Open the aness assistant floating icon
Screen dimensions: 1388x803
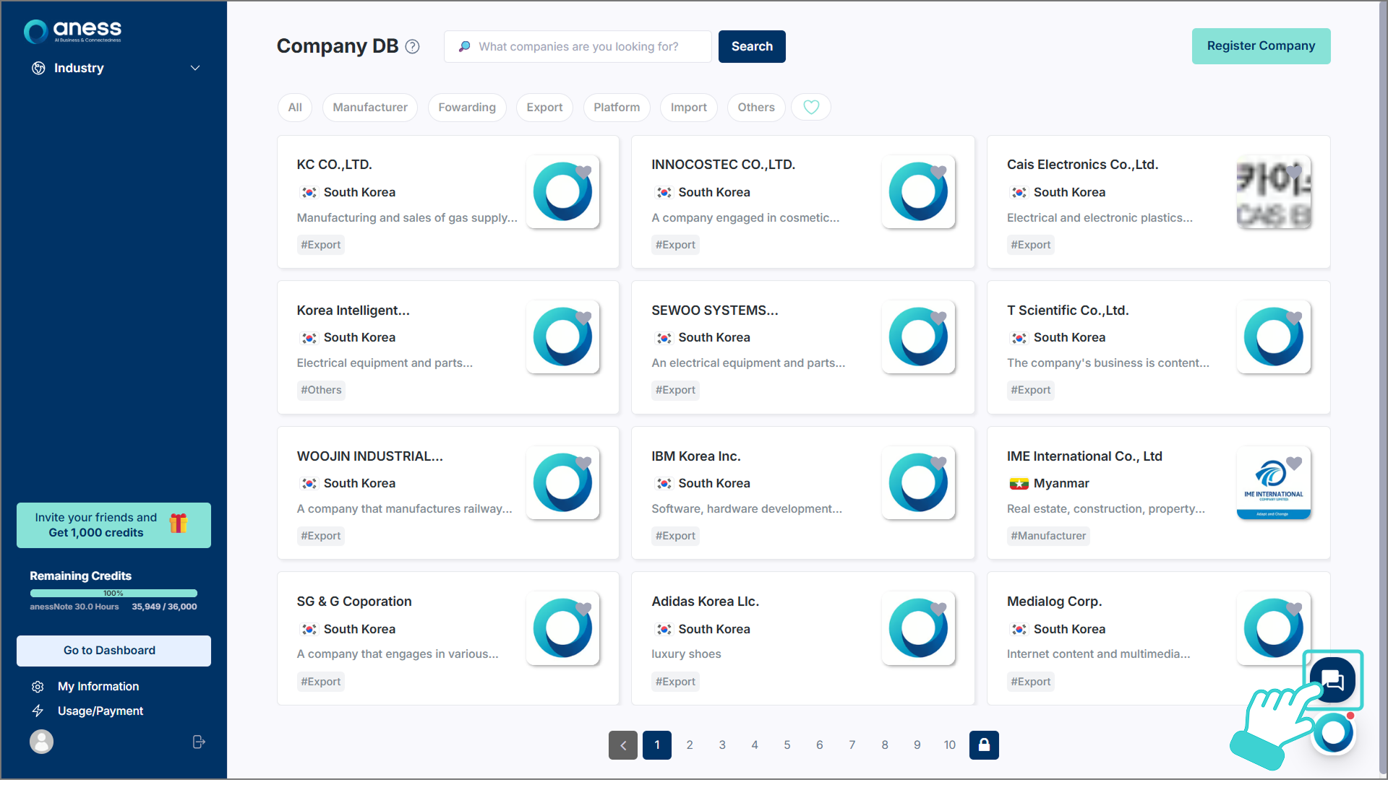click(x=1334, y=733)
